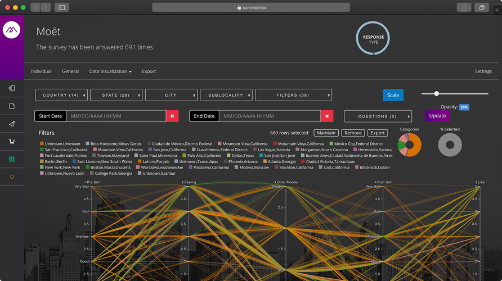Open the COUNTRY (14) dropdown

(x=61, y=95)
